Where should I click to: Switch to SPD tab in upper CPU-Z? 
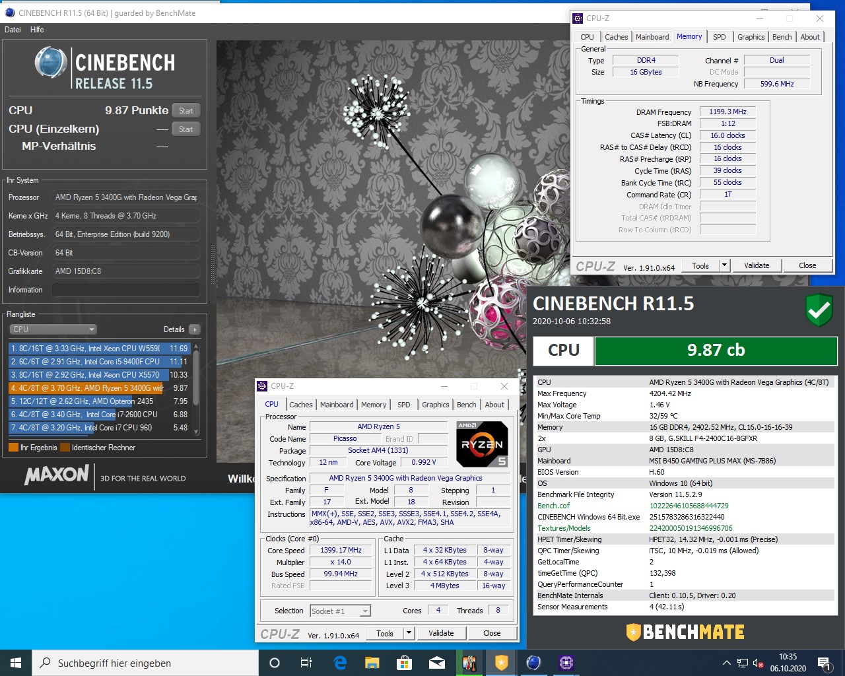pos(720,37)
